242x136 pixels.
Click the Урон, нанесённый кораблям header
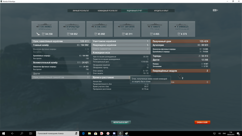[x=61, y=41]
